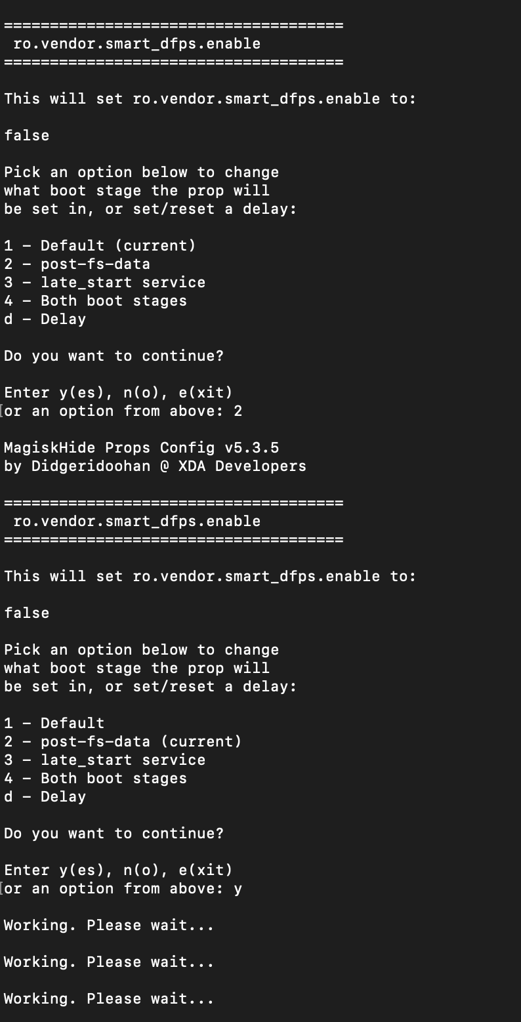This screenshot has height=1022, width=521.
Task: Click "Both boot stages" in the Default (current) menu
Action: point(114,301)
